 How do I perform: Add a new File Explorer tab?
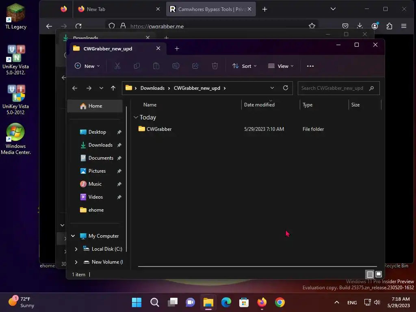coord(177,49)
